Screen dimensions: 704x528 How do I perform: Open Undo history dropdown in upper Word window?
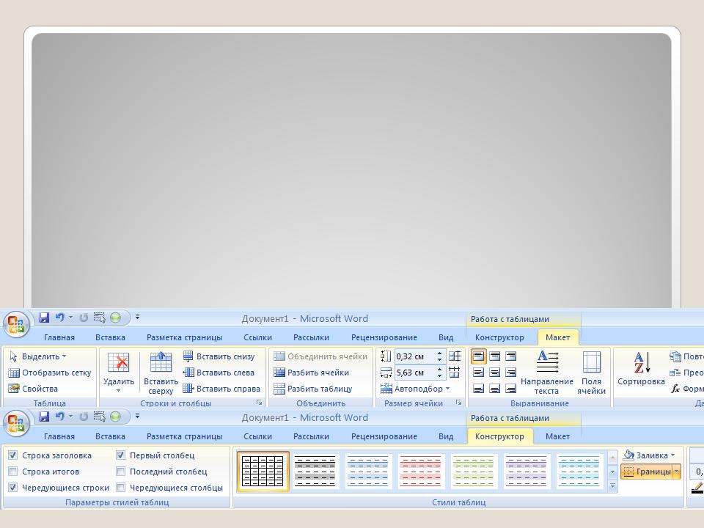(70, 318)
